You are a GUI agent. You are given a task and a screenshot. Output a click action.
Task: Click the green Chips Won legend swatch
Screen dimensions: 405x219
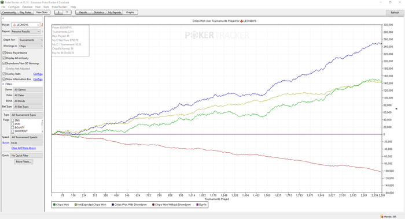click(54, 205)
